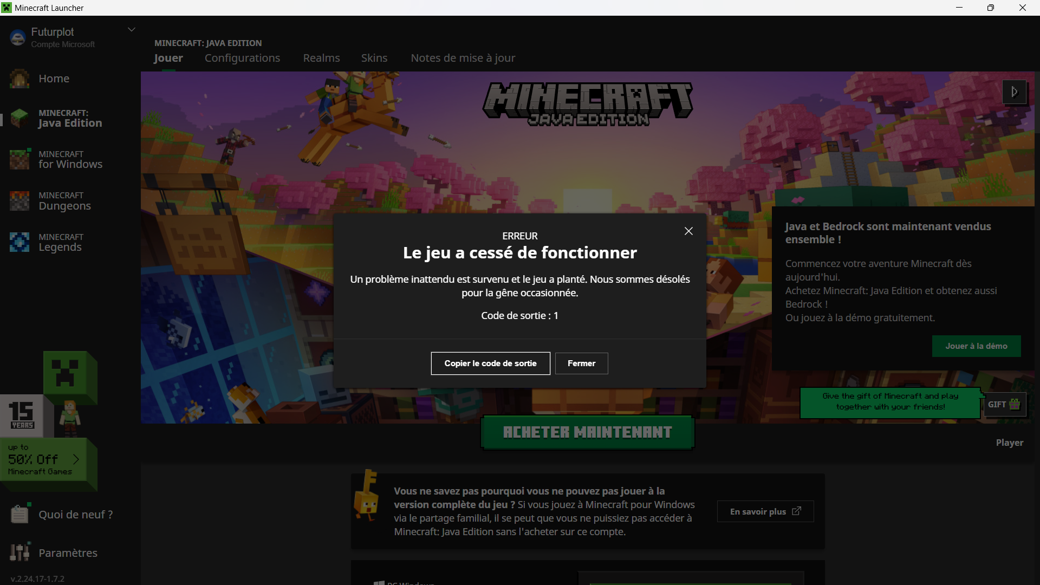Click Jouer à la démo button
The width and height of the screenshot is (1040, 585).
(x=977, y=346)
